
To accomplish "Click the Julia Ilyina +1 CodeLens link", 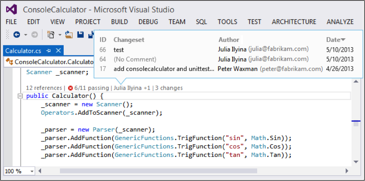I will pos(132,88).
